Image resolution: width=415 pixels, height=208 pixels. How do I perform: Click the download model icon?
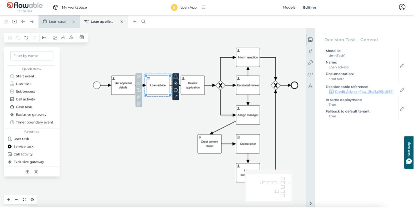63,38
